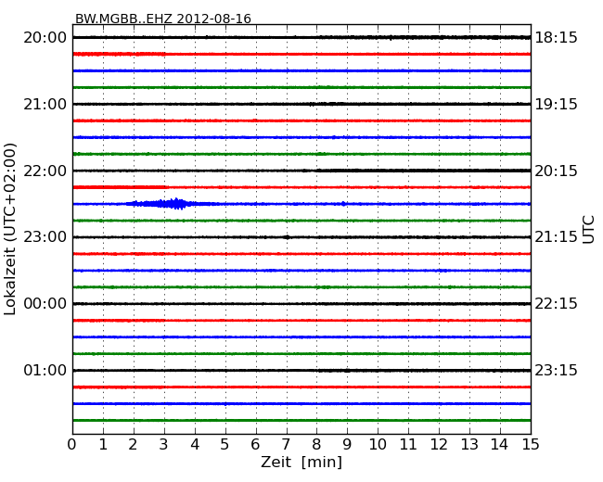
Task: Select the 4 minute tick label
Action: pos(195,444)
